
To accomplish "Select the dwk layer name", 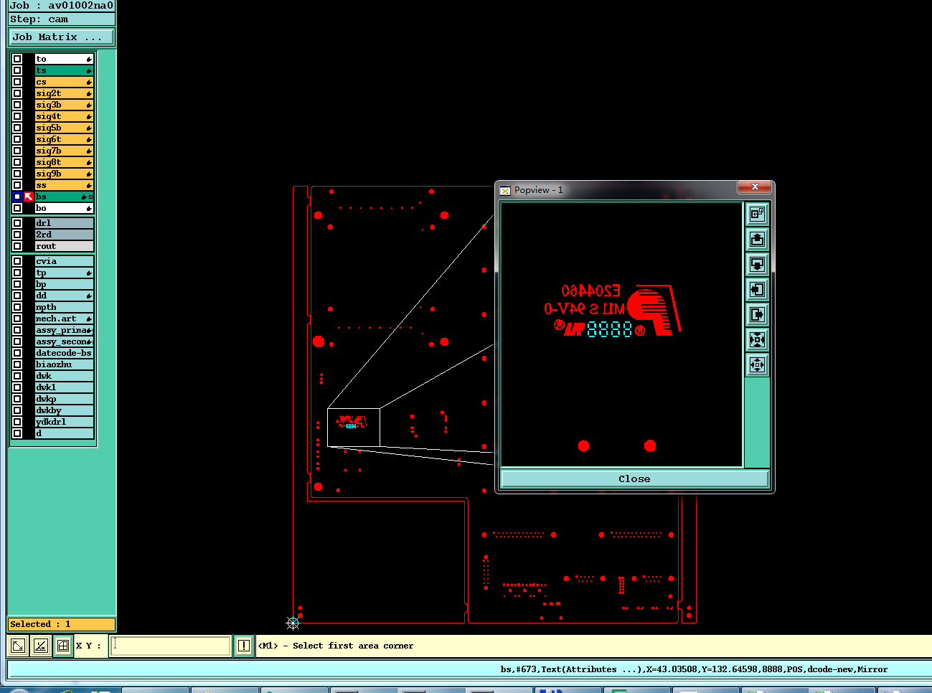I will pyautogui.click(x=64, y=376).
